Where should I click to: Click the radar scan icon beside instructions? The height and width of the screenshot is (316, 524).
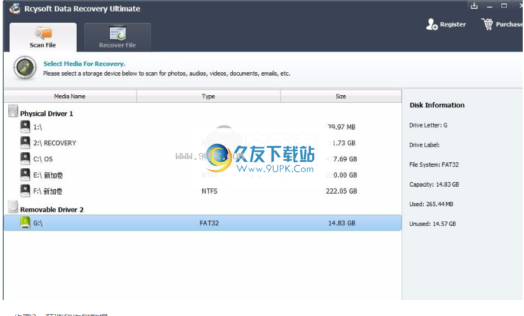(x=25, y=67)
